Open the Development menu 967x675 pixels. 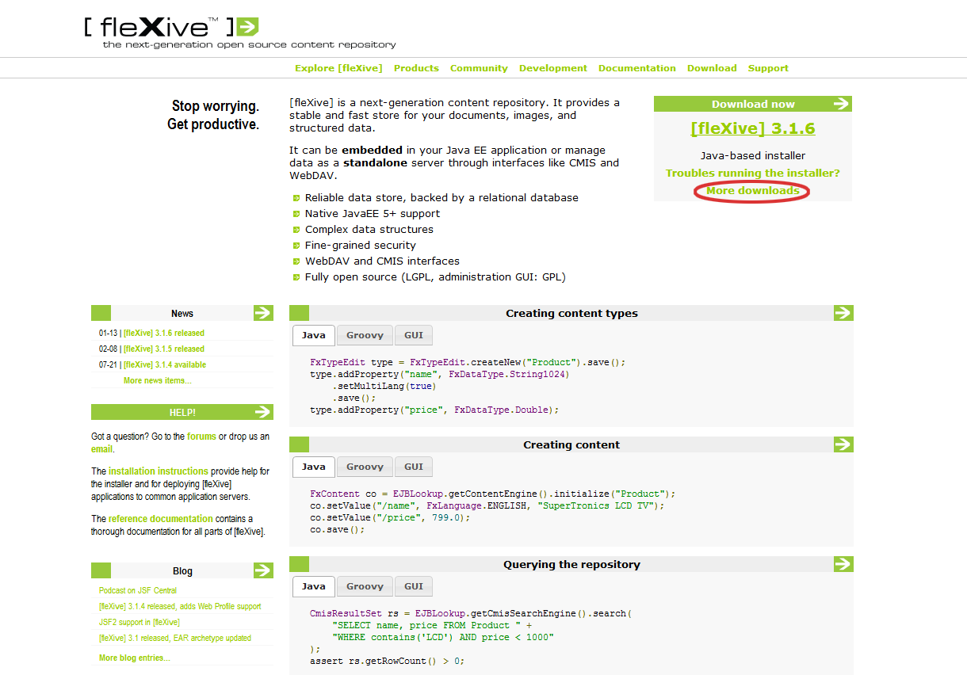(553, 68)
